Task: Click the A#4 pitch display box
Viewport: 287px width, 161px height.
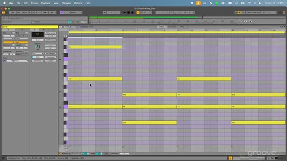Action: (38, 34)
